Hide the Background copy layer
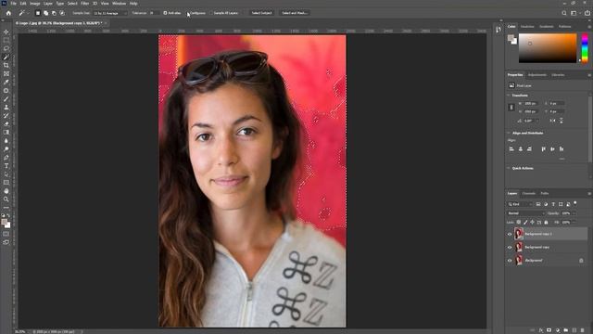593x334 pixels. click(510, 248)
